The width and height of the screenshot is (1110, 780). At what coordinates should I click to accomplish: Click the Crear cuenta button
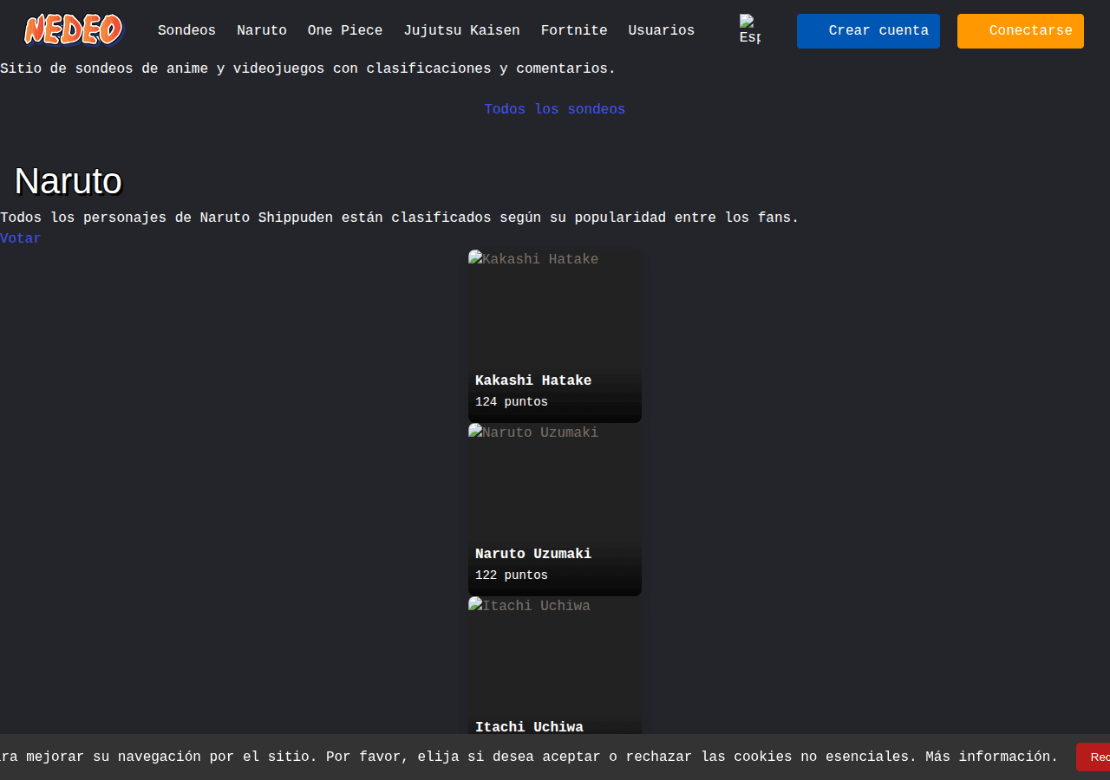868,31
